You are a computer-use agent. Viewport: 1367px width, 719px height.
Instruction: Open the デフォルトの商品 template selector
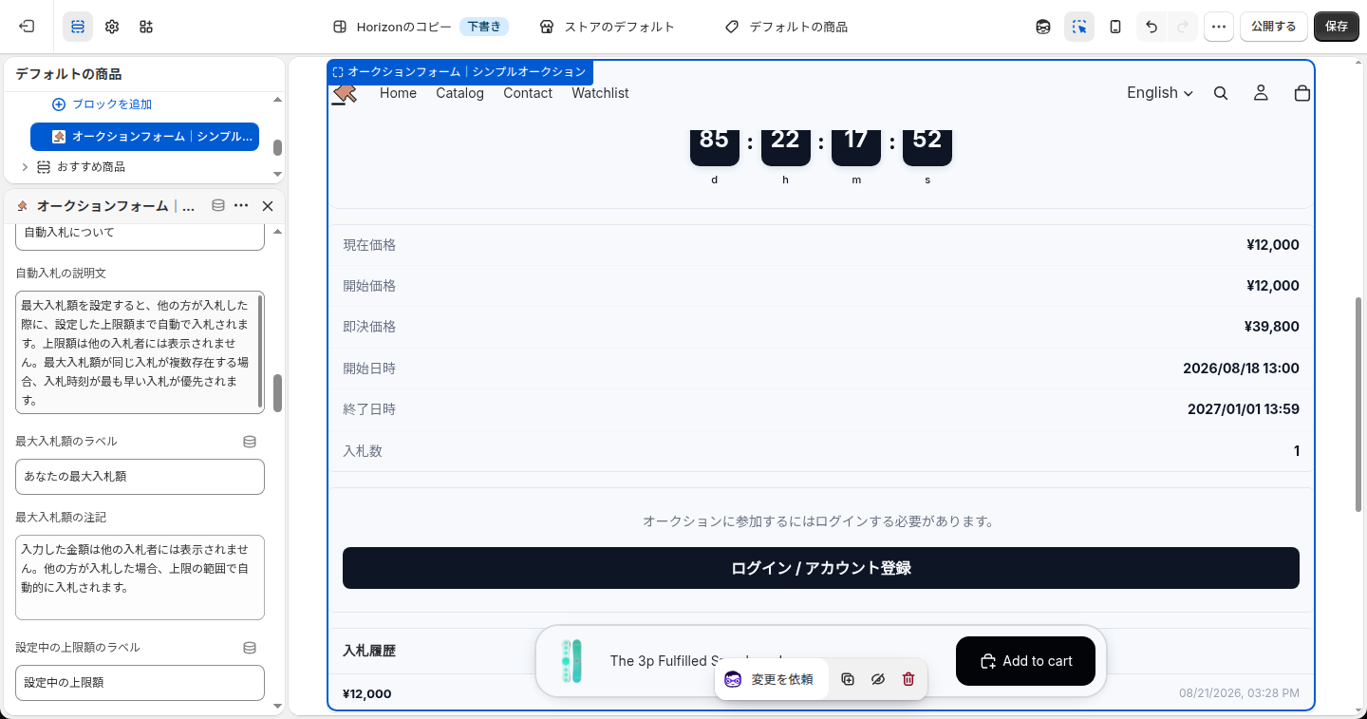point(786,27)
